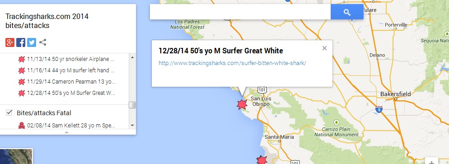Click scroll up arrow in layer list
The width and height of the screenshot is (449, 164).
click(132, 57)
